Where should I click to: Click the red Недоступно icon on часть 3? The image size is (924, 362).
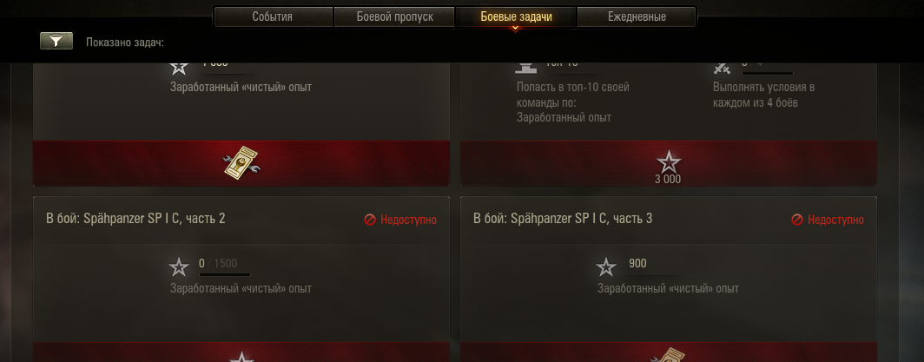point(796,220)
